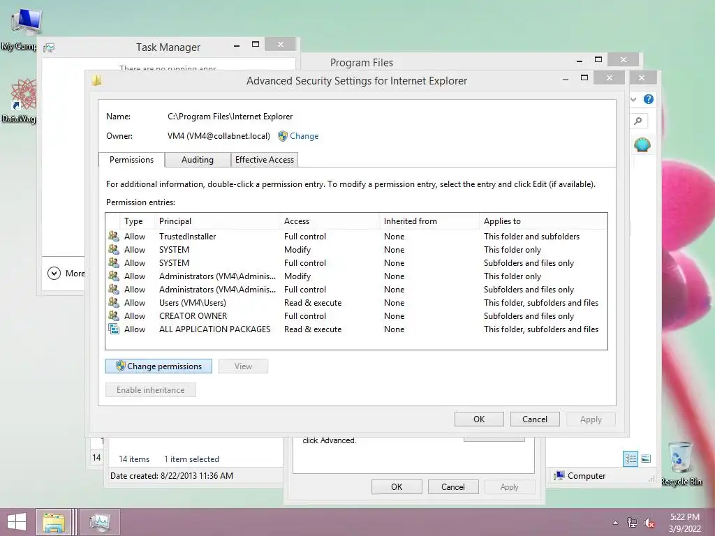Click the taskbar clock showing 5:22 PM

684,522
